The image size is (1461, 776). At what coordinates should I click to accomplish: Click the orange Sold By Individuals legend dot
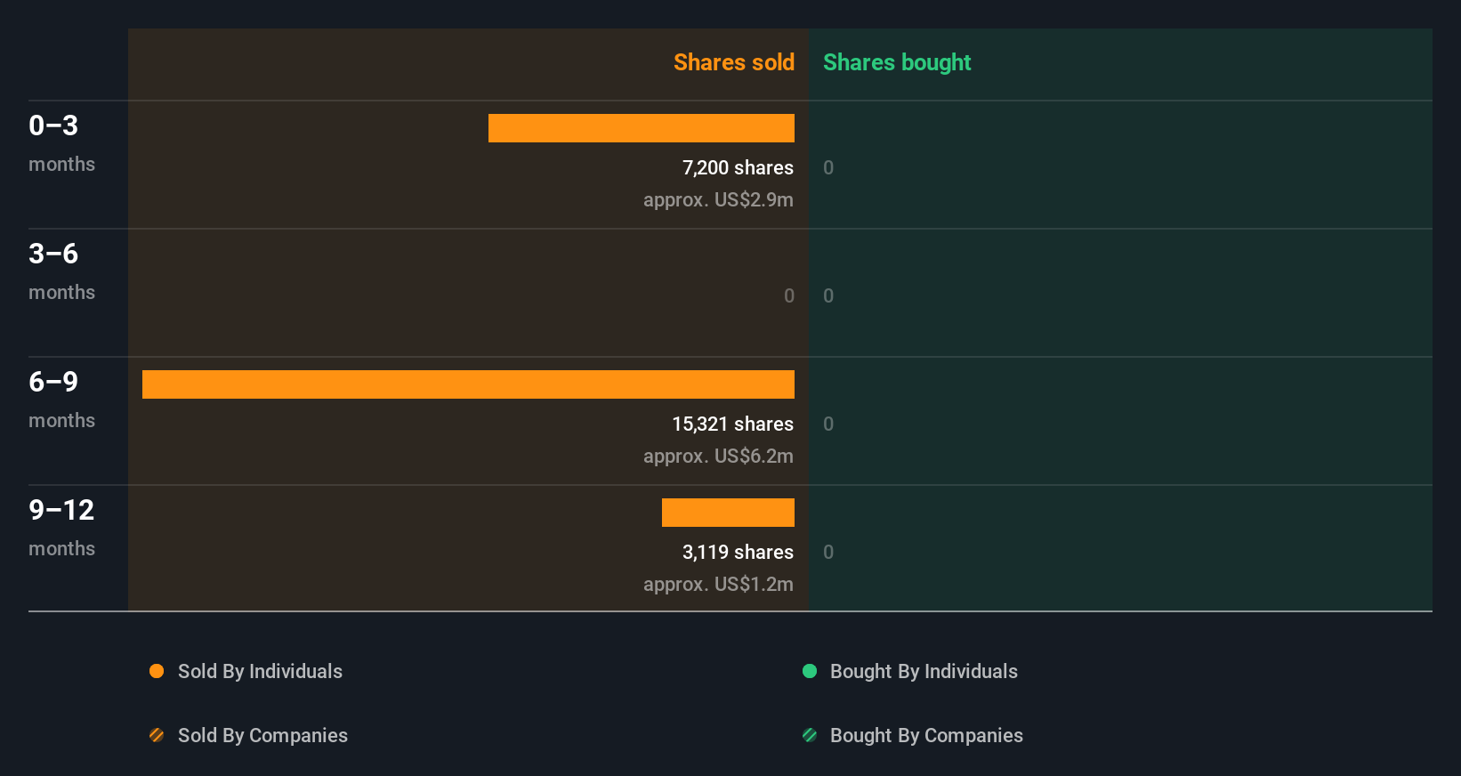[x=157, y=671]
